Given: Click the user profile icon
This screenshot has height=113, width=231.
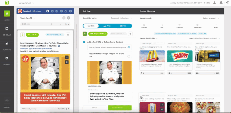Looking at the screenshot, I should (x=215, y=3).
